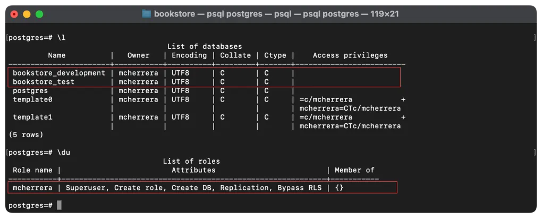Viewport: 542px width, 218px height.
Task: Click the green zoom window button
Action: click(x=39, y=14)
